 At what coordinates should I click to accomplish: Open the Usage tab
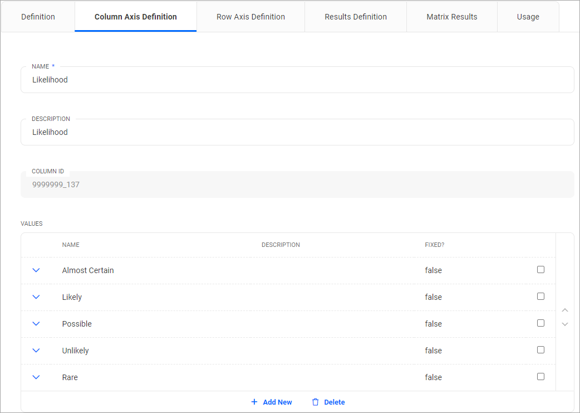click(x=528, y=17)
